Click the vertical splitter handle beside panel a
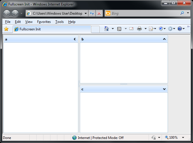 (79, 84)
